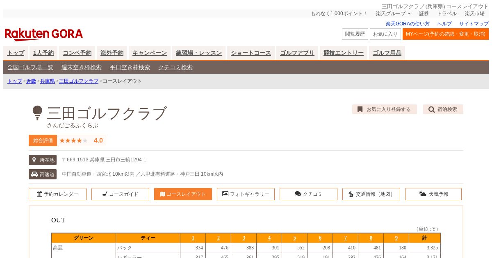Open 週末空き枠検索
Screen dimensions: 492x258
(x=82, y=67)
